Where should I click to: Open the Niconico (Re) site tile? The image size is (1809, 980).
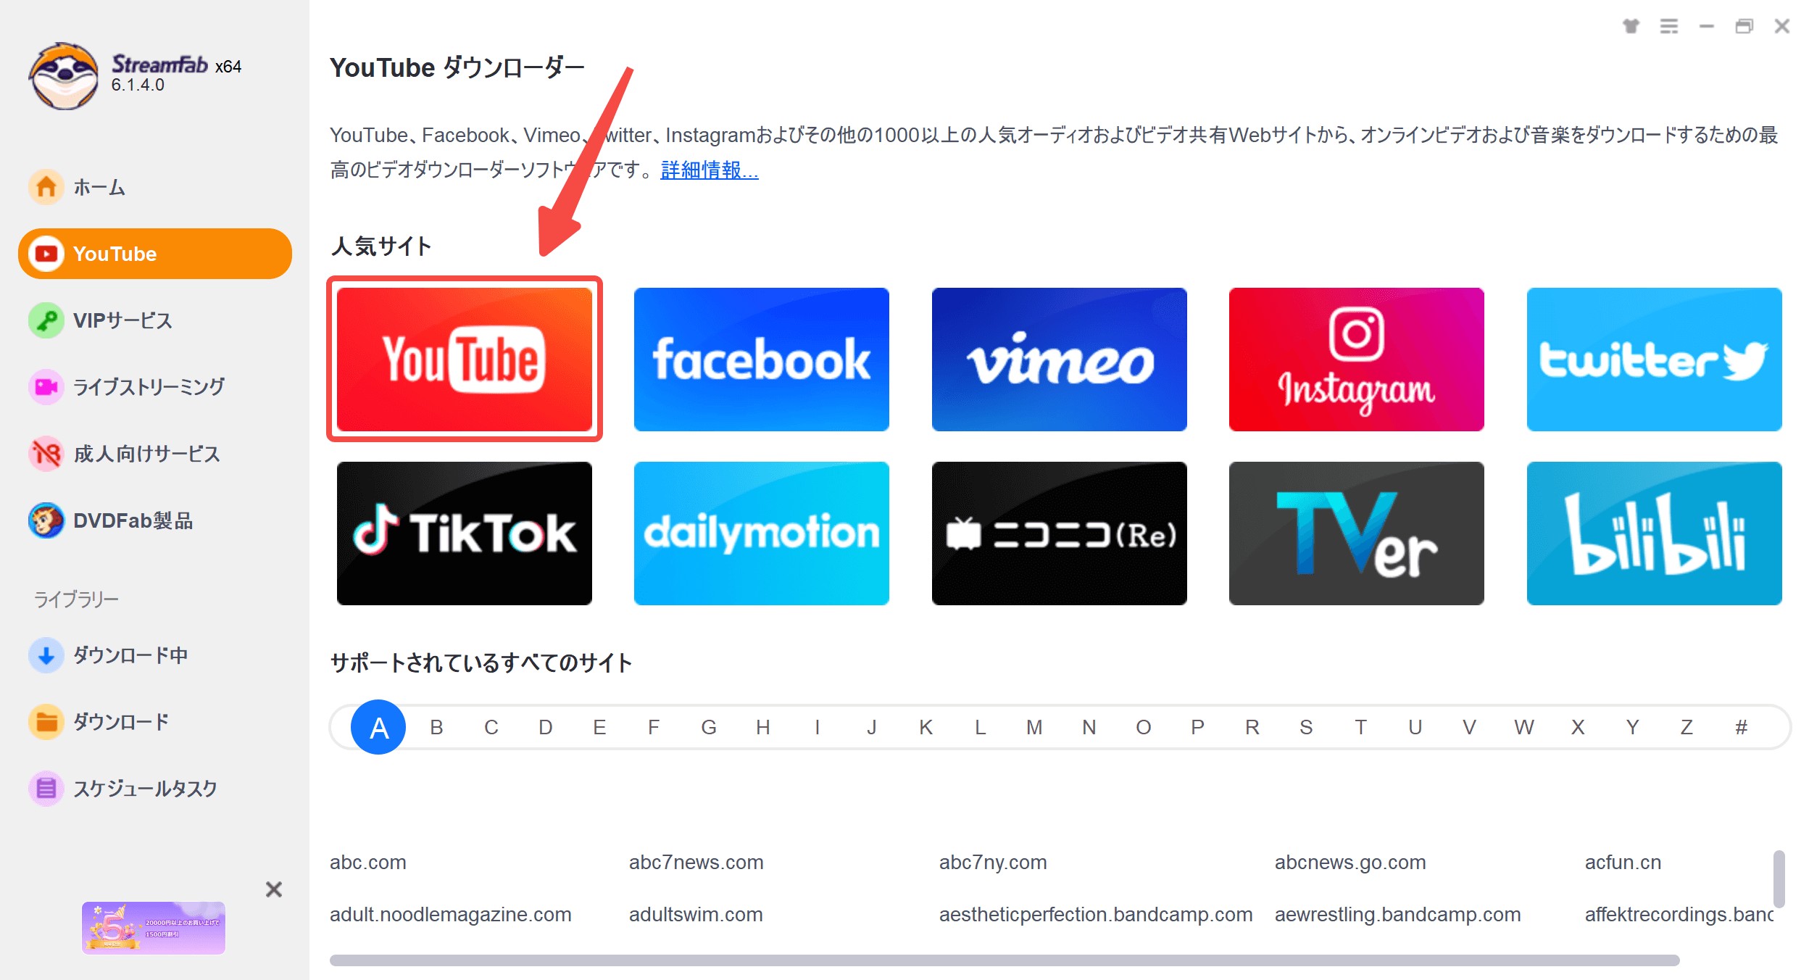[x=1060, y=533]
